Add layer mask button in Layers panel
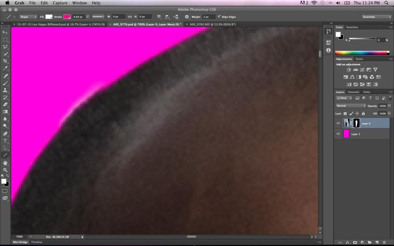Screen dimensions: 394x246 pyautogui.click(x=355, y=243)
